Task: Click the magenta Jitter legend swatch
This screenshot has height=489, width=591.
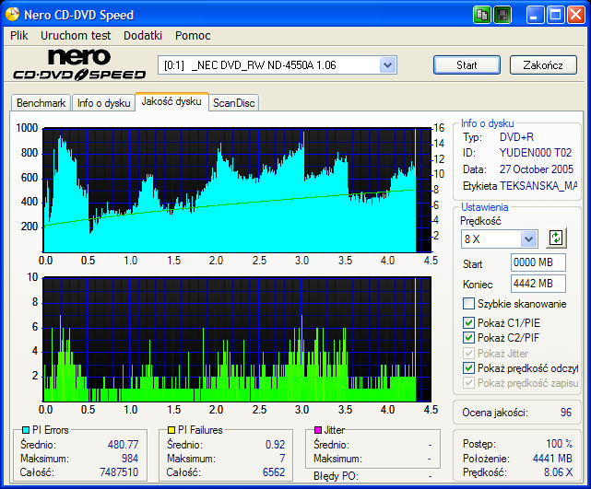Action: 318,430
